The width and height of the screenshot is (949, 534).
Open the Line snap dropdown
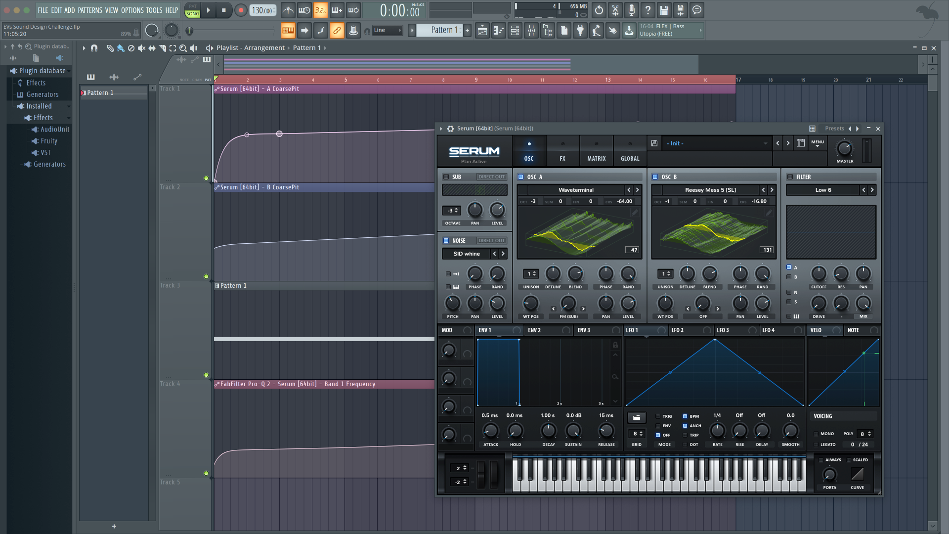tap(388, 31)
